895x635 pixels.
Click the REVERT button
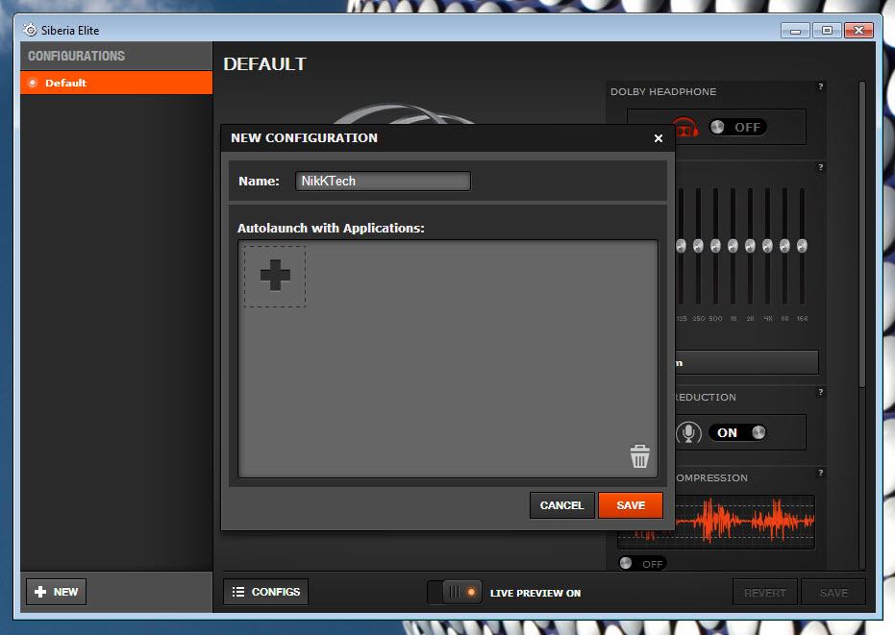[765, 592]
